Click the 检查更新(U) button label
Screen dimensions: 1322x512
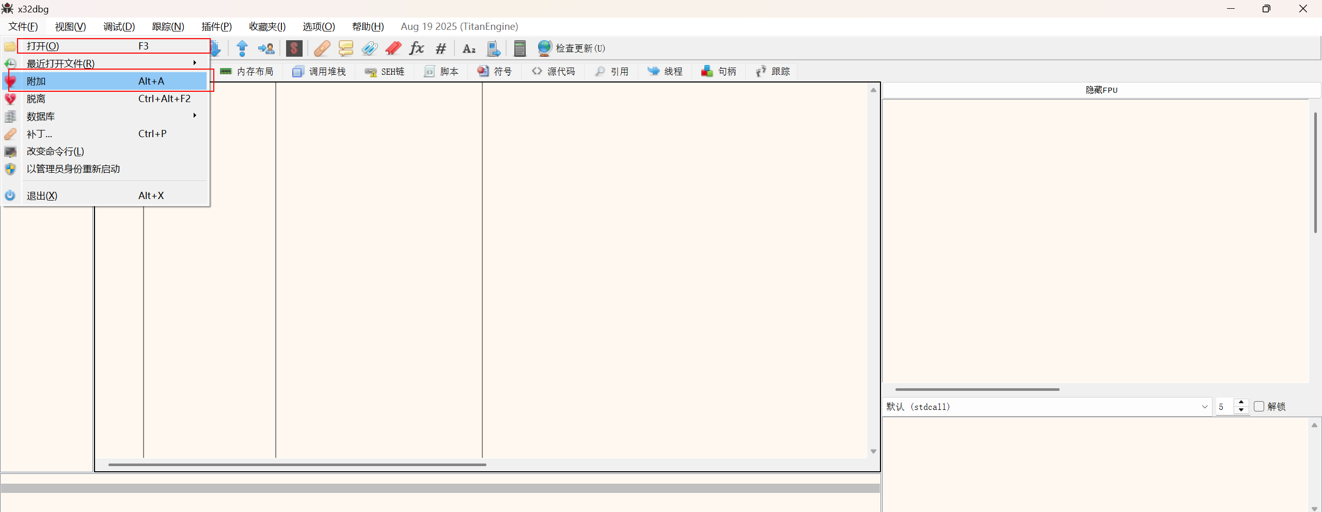point(580,48)
